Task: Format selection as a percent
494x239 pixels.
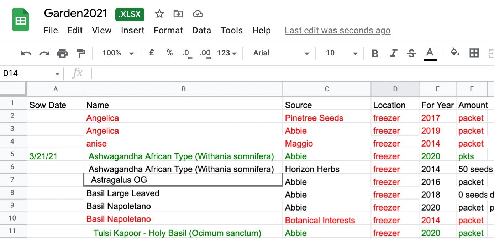Action: [x=169, y=53]
